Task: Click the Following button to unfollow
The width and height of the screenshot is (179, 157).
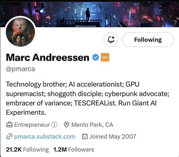Action: (148, 40)
